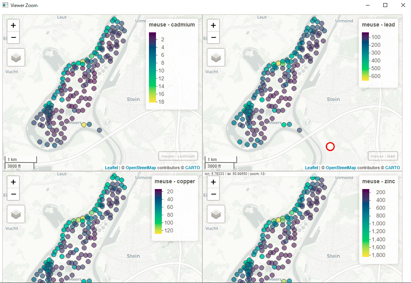The image size is (411, 283).
Task: Click the red circle marker on lead map
Action: (330, 147)
